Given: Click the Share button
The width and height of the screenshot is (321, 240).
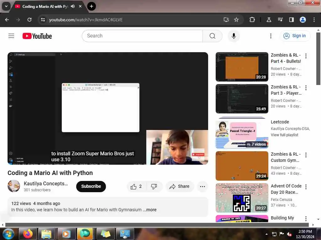Looking at the screenshot, I should [x=179, y=186].
